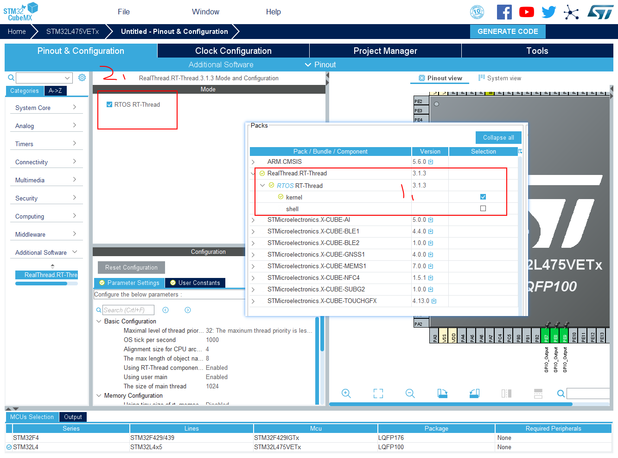Switch to the User Constants tab

tap(195, 283)
